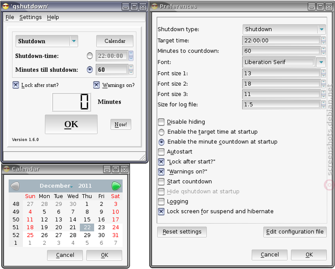The image size is (335, 269).
Task: Open the Font dropdown showing Liberation Serif
Action: click(321, 62)
